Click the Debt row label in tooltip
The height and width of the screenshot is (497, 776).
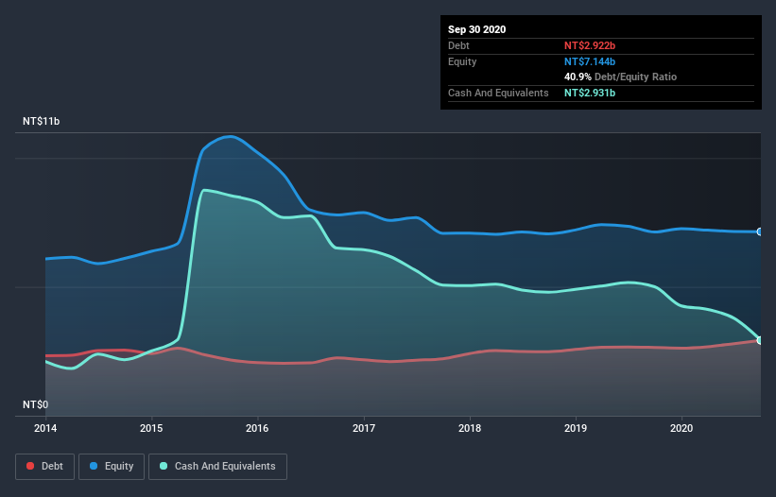pos(458,45)
